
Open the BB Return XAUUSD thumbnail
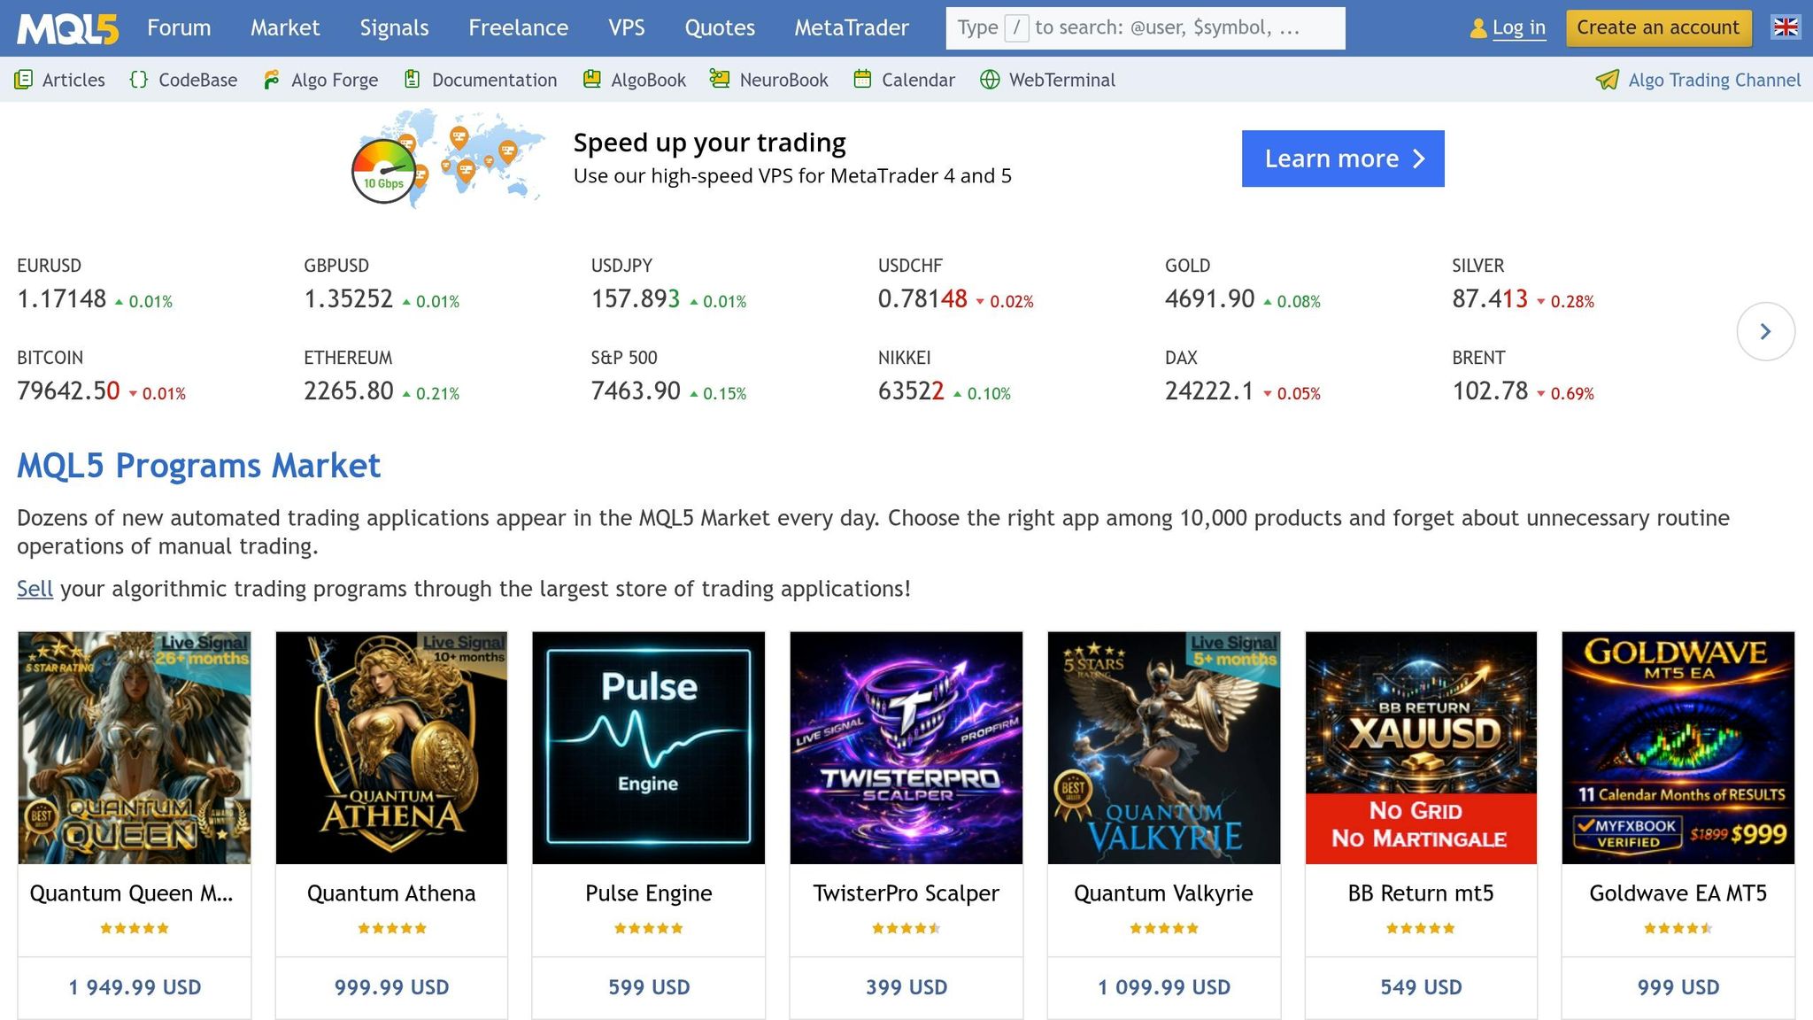1421,747
